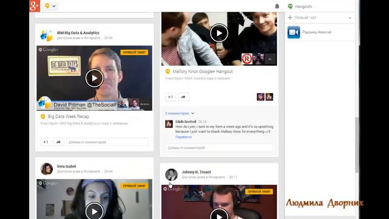Viewport: 389px width, 219px height.
Task: Open Eilidh Brettell's profile name
Action: [x=186, y=122]
